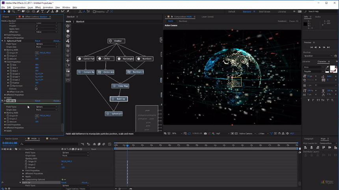339x190 pixels.
Task: Toggle Origin XY stopwatch in Spherical Field
Action: pos(8,53)
